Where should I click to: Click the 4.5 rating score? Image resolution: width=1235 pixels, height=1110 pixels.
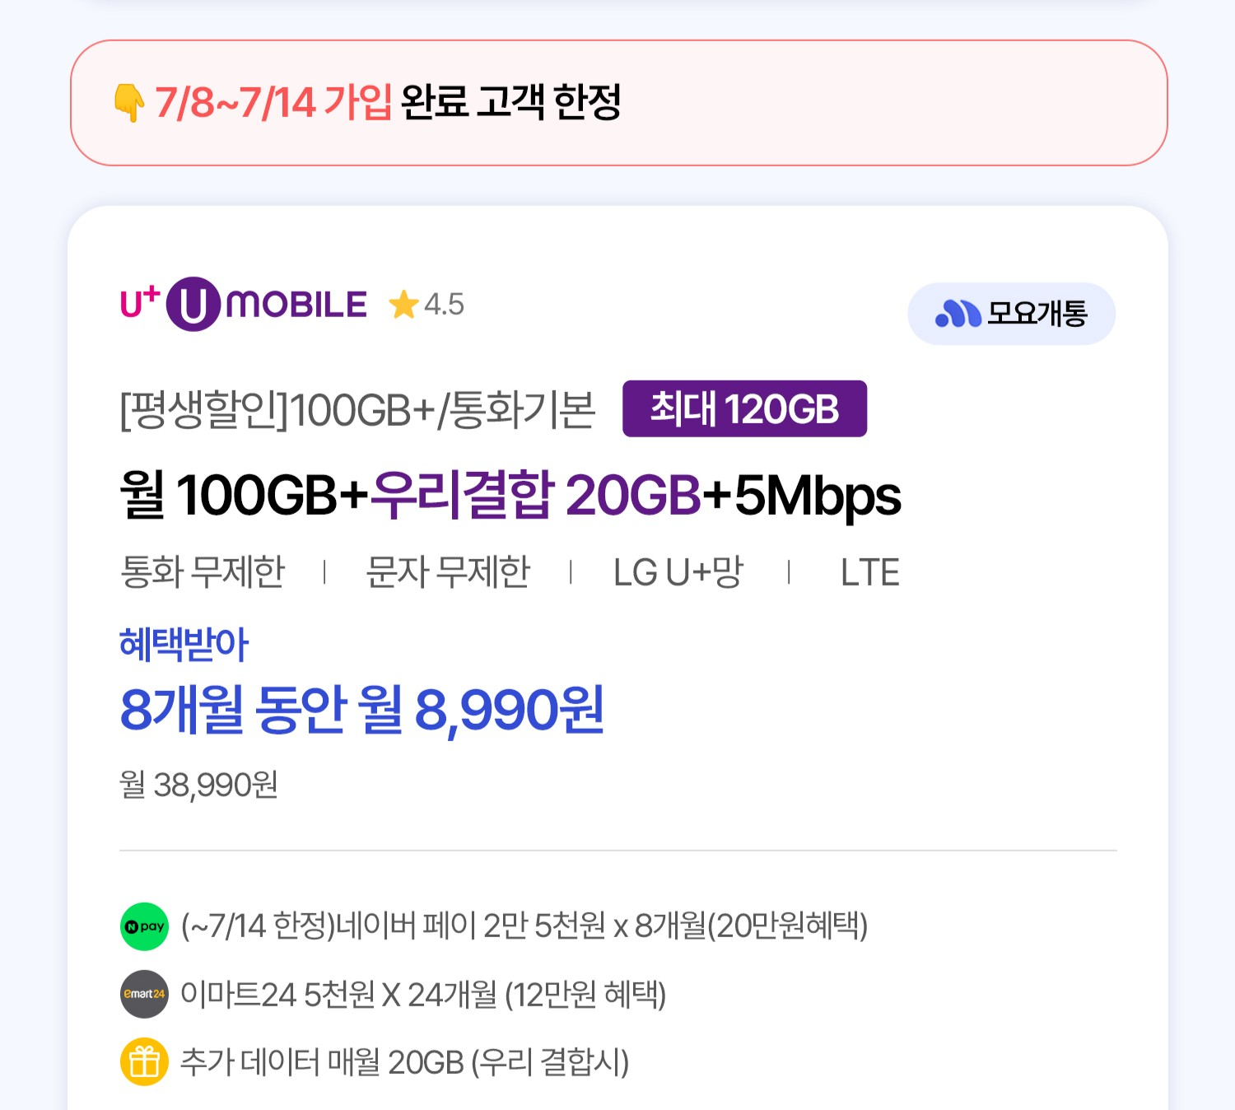pos(444,305)
